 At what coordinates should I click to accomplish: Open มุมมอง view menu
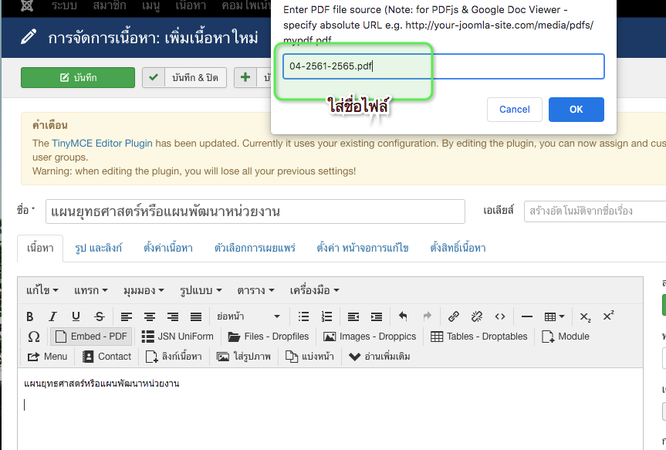(144, 291)
